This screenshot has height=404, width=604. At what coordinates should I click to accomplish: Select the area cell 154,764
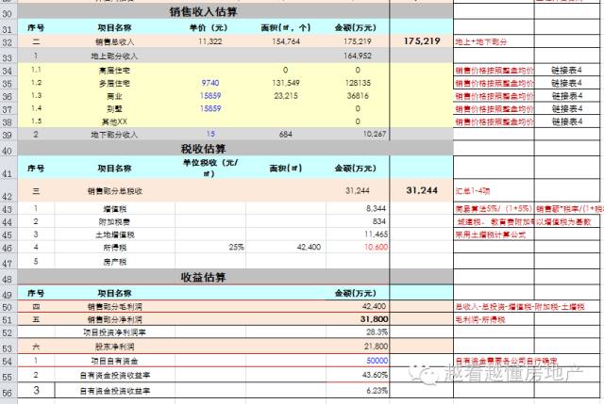tap(286, 41)
